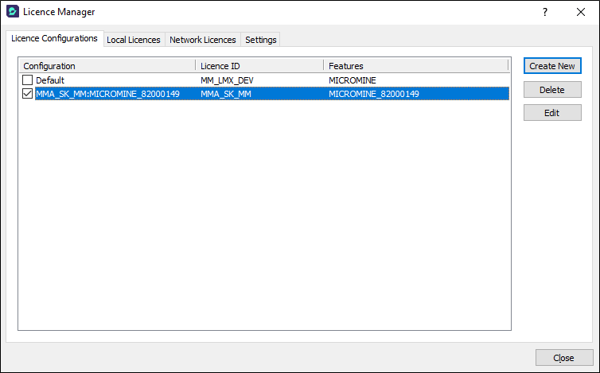600x373 pixels.
Task: Sort by the Licence ID column header
Action: (259, 66)
